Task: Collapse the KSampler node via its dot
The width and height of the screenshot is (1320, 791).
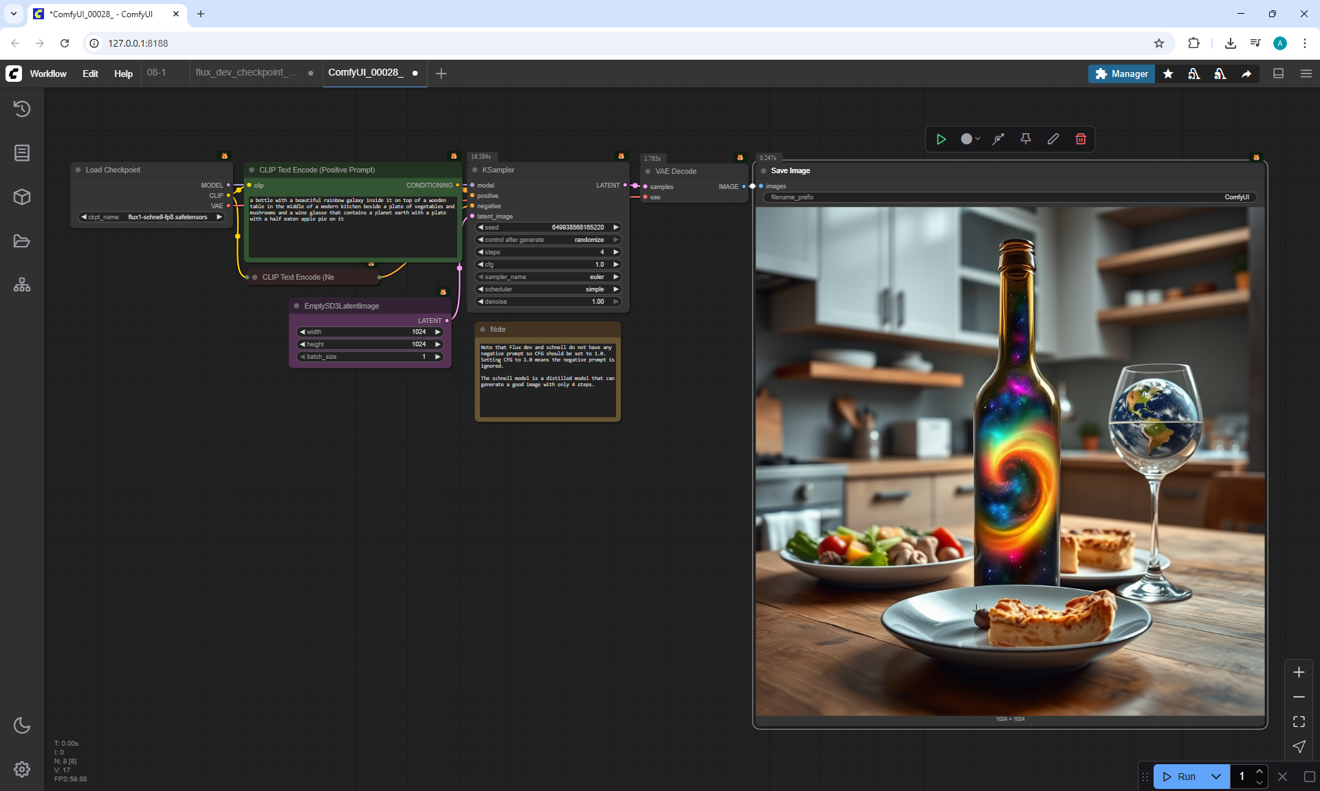Action: pos(474,170)
